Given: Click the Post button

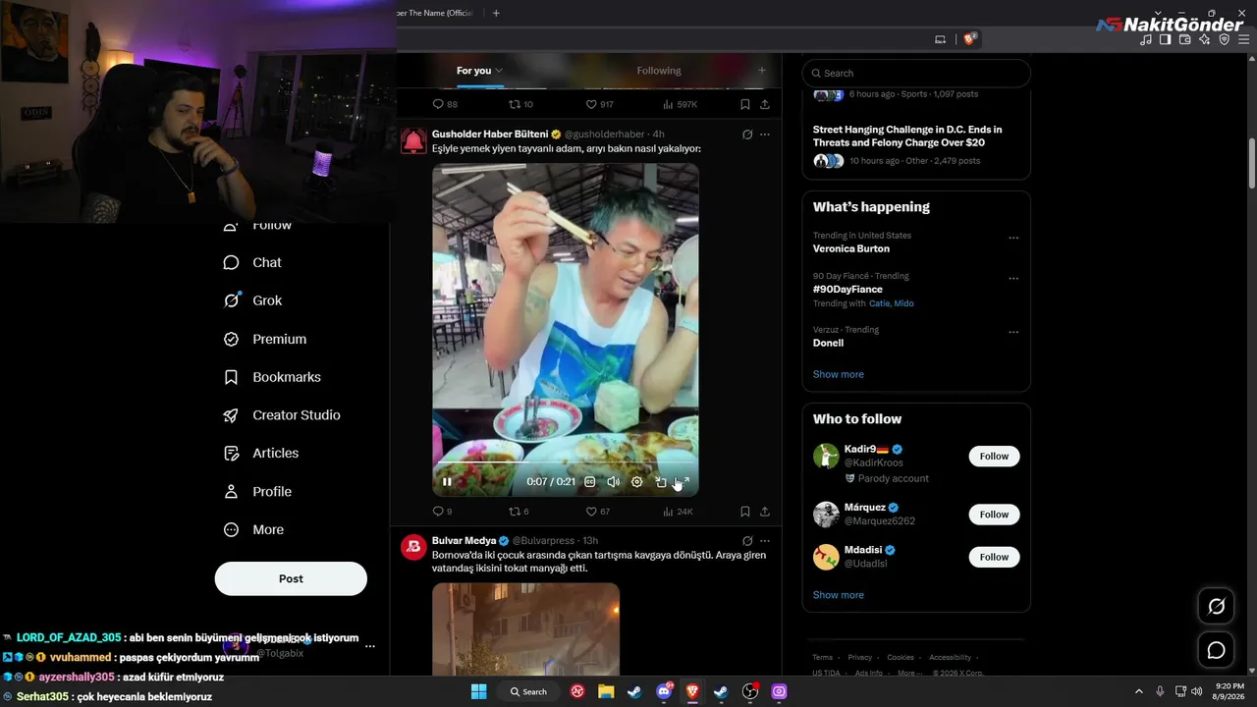Looking at the screenshot, I should (x=291, y=578).
